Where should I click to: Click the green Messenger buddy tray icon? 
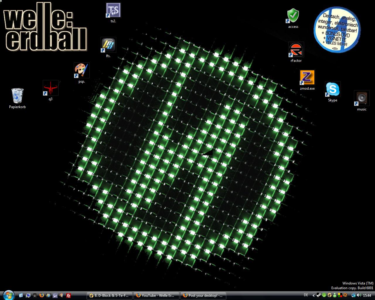tap(335, 295)
